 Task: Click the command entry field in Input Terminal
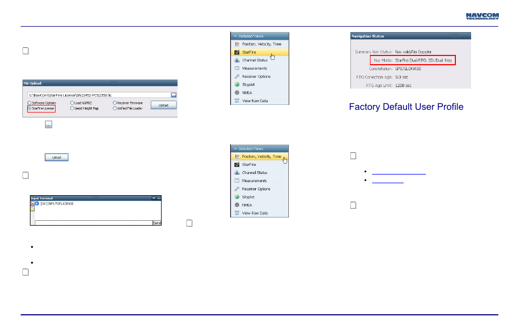pyautogui.click(x=94, y=223)
